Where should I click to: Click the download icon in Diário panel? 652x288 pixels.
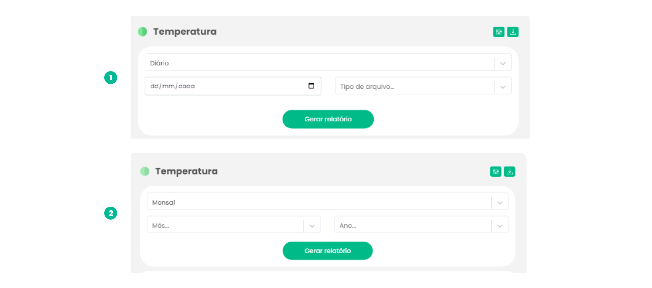(513, 32)
